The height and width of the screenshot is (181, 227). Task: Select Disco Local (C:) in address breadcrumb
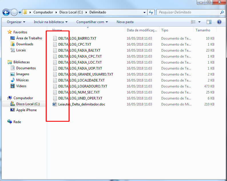click(x=71, y=12)
